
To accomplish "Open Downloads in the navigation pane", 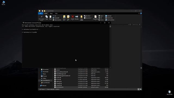I will point(45,72).
